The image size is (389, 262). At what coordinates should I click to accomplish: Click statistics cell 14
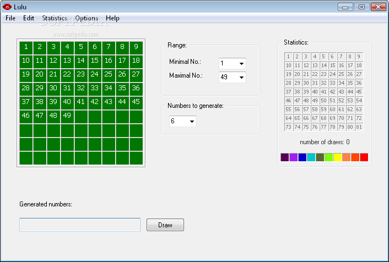(323, 65)
